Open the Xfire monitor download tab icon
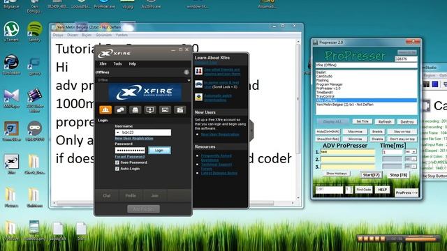Image resolution: width=447 pixels, height=251 pixels. pyautogui.click(x=150, y=110)
